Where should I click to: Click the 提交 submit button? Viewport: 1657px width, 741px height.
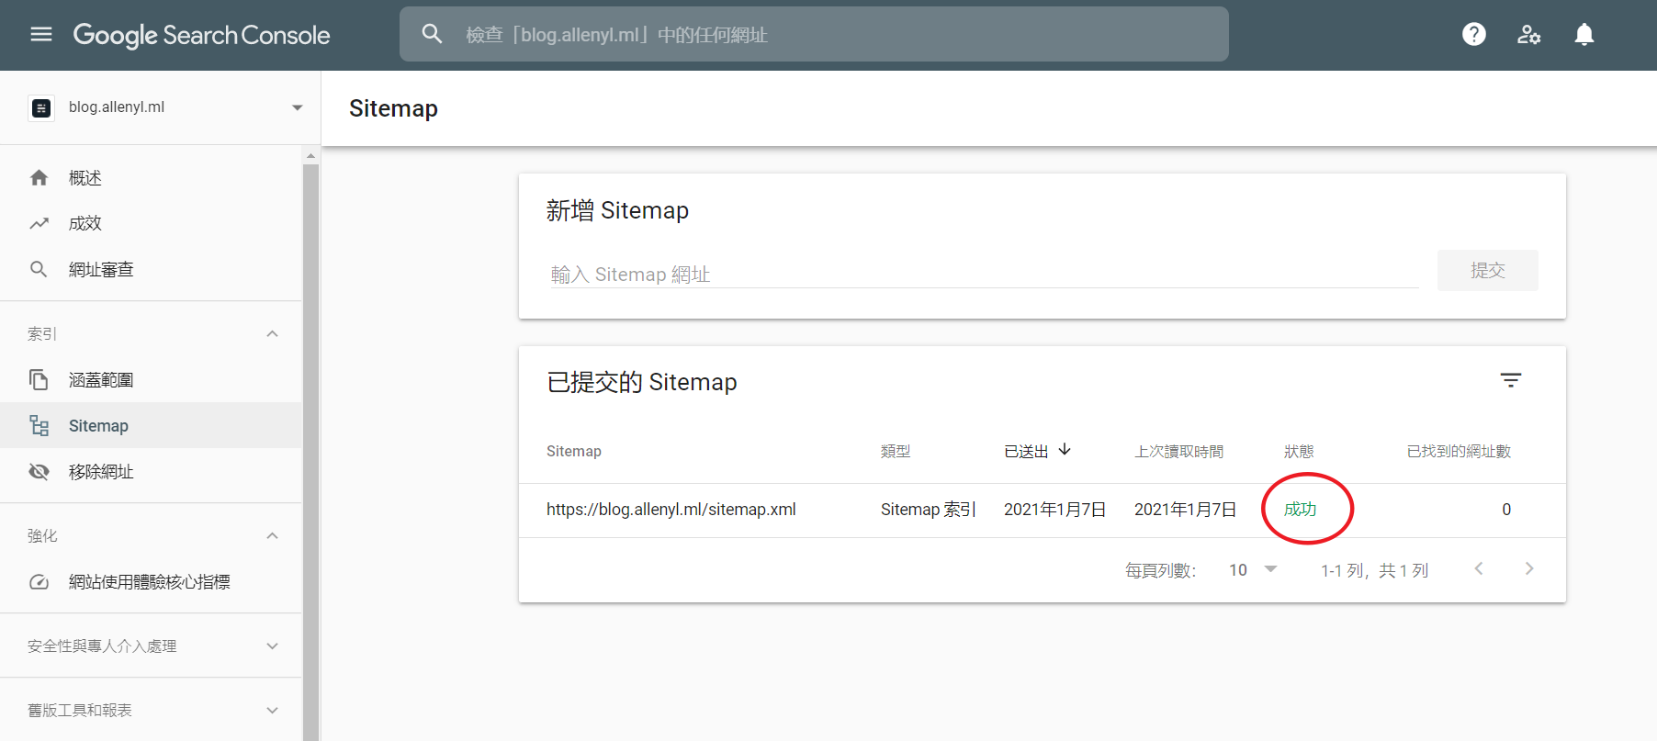point(1487,271)
